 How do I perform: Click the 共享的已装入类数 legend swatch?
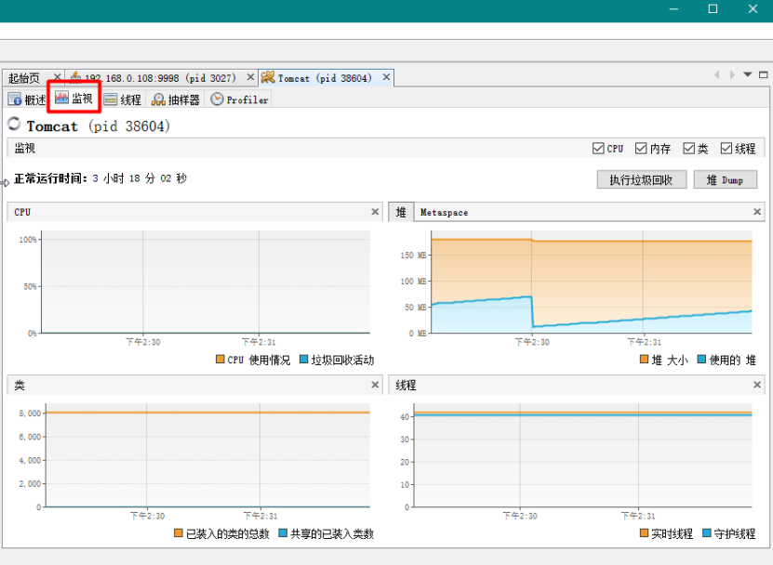pos(283,533)
